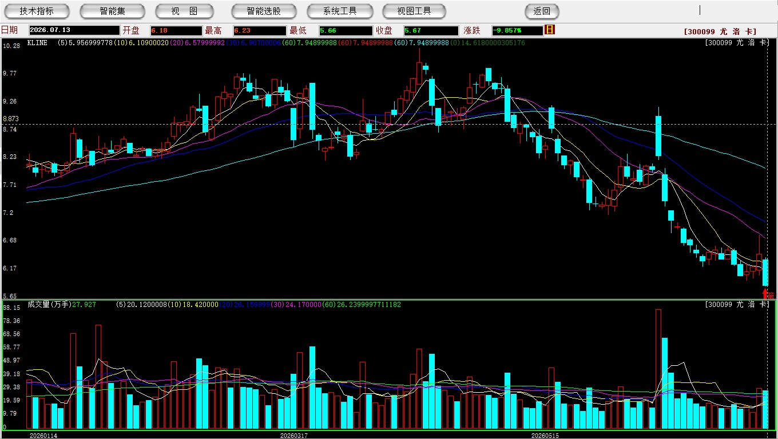Open the 智能集 button
The width and height of the screenshot is (778, 439).
(x=113, y=11)
